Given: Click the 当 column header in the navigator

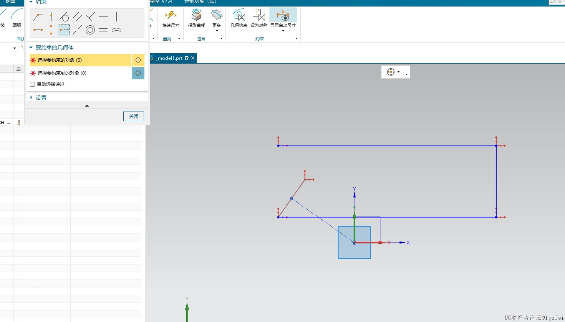Looking at the screenshot, I should pyautogui.click(x=18, y=69).
